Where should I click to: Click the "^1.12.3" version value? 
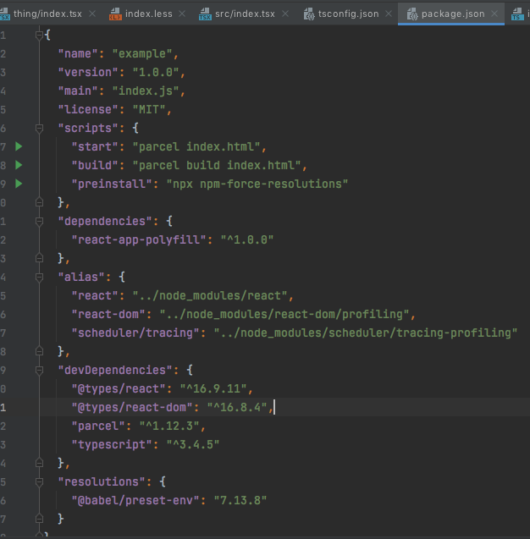[x=169, y=426]
